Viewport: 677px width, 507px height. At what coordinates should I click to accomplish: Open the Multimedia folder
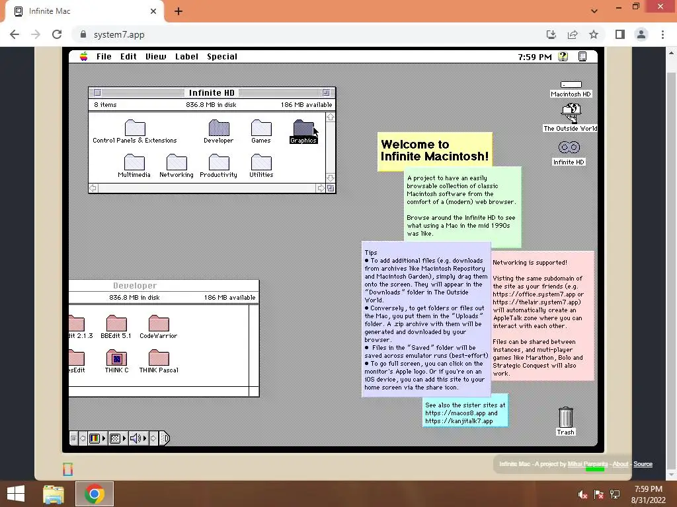[x=134, y=162]
